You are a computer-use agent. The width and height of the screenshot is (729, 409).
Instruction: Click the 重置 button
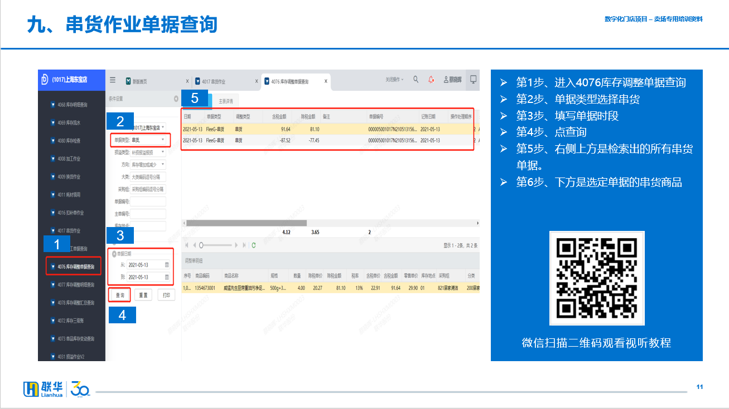(x=143, y=295)
